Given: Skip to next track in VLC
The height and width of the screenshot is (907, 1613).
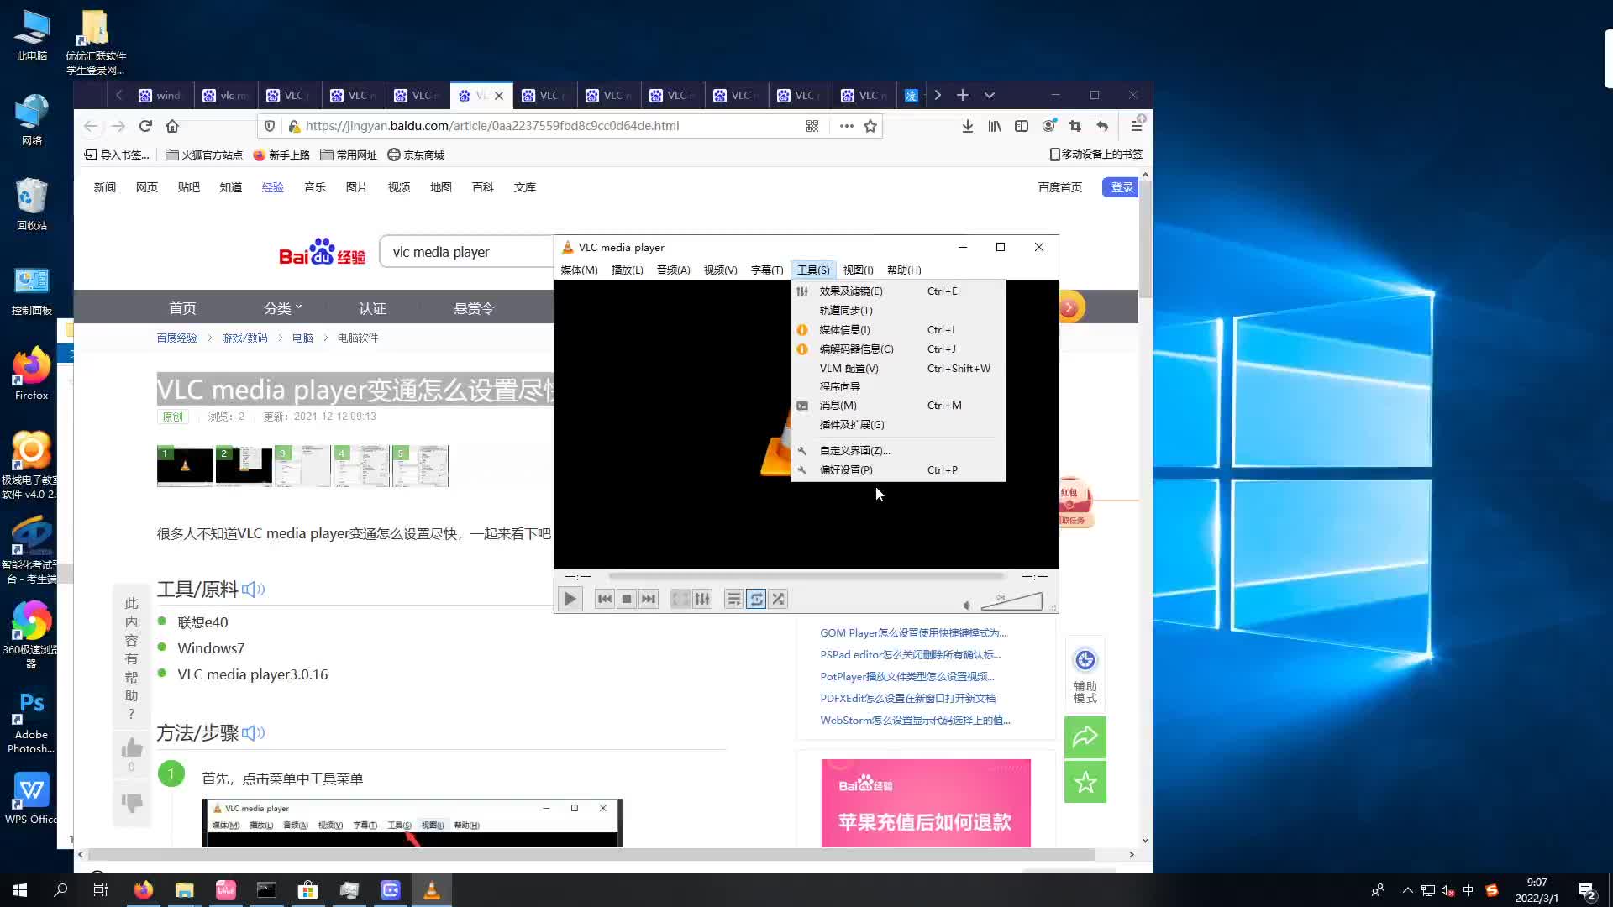Looking at the screenshot, I should [649, 599].
